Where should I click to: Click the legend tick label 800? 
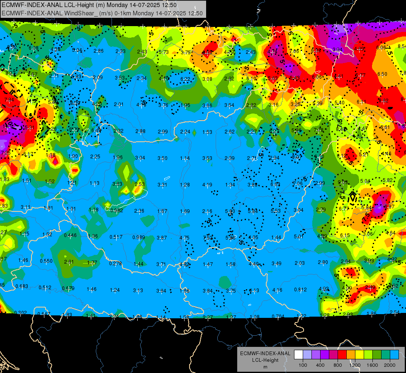coord(338,365)
